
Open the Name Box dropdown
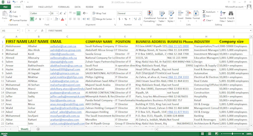click(18, 31)
